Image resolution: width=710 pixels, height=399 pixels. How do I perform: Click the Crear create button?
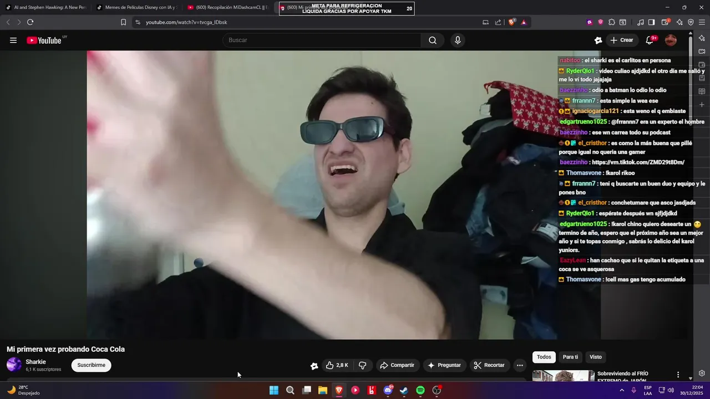[621, 40]
